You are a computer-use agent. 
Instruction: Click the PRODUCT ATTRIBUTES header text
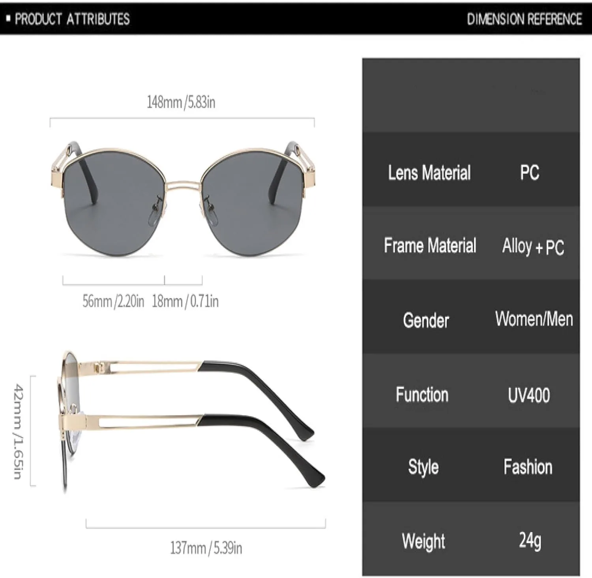[x=72, y=19]
